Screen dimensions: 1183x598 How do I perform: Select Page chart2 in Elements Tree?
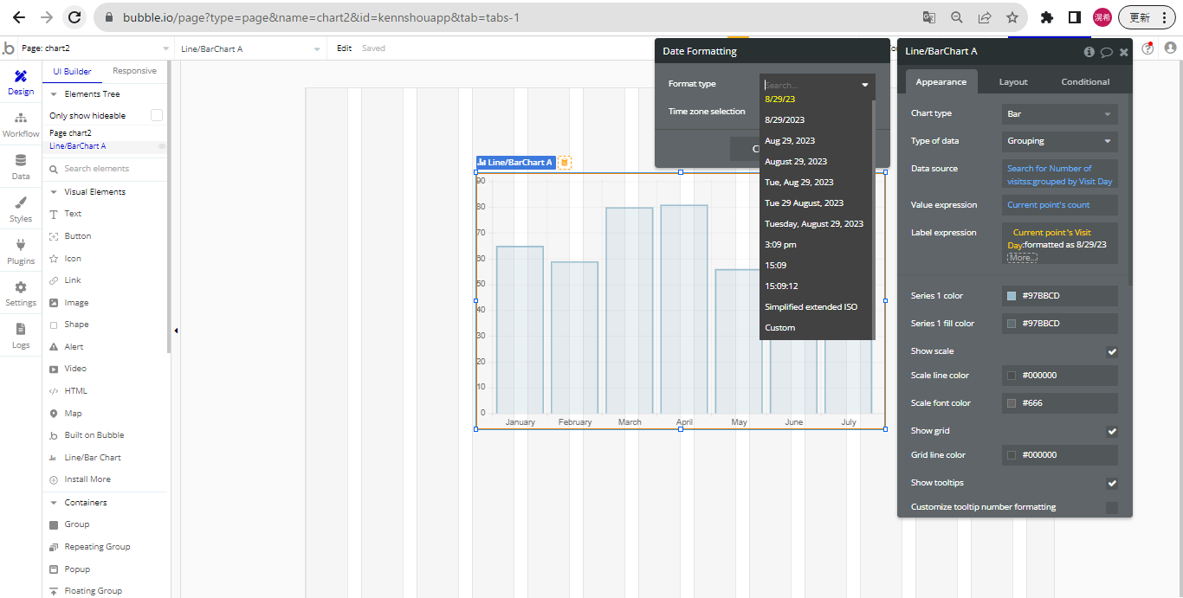point(70,133)
